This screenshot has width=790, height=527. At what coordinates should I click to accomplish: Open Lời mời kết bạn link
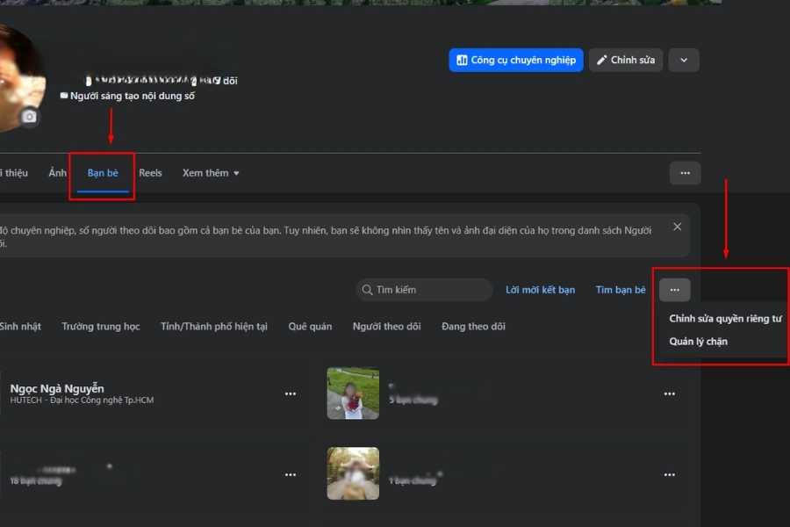[540, 290]
